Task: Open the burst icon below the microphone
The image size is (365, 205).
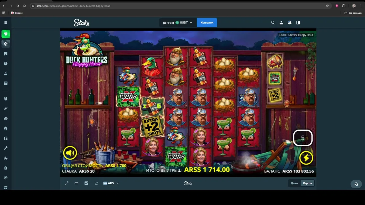Action: click(5, 158)
